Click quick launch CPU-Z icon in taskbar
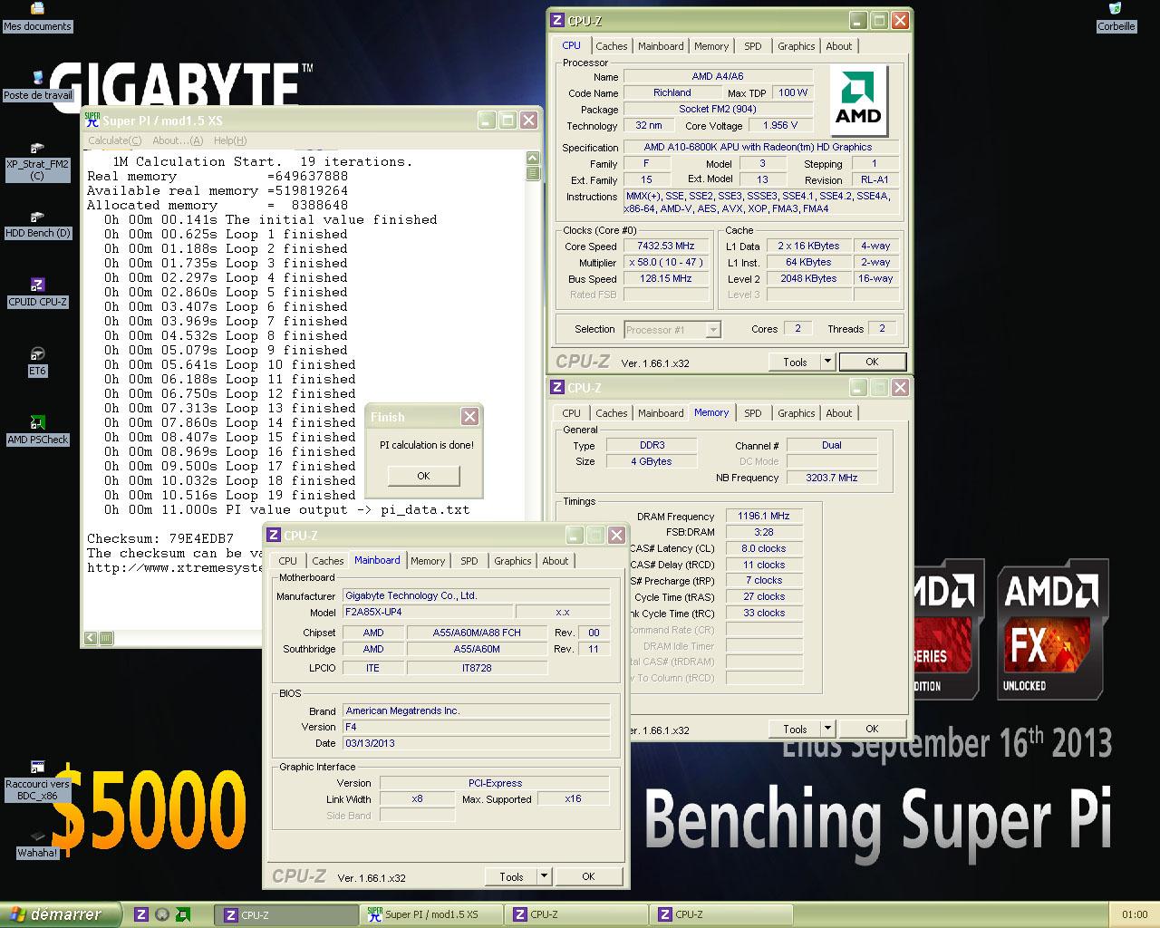This screenshot has width=1160, height=928. pos(141,914)
